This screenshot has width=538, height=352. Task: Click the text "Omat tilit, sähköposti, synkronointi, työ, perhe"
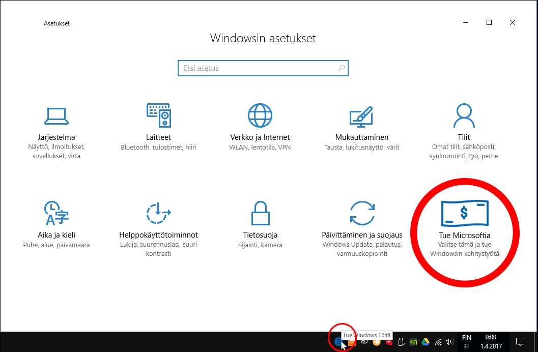(x=464, y=151)
